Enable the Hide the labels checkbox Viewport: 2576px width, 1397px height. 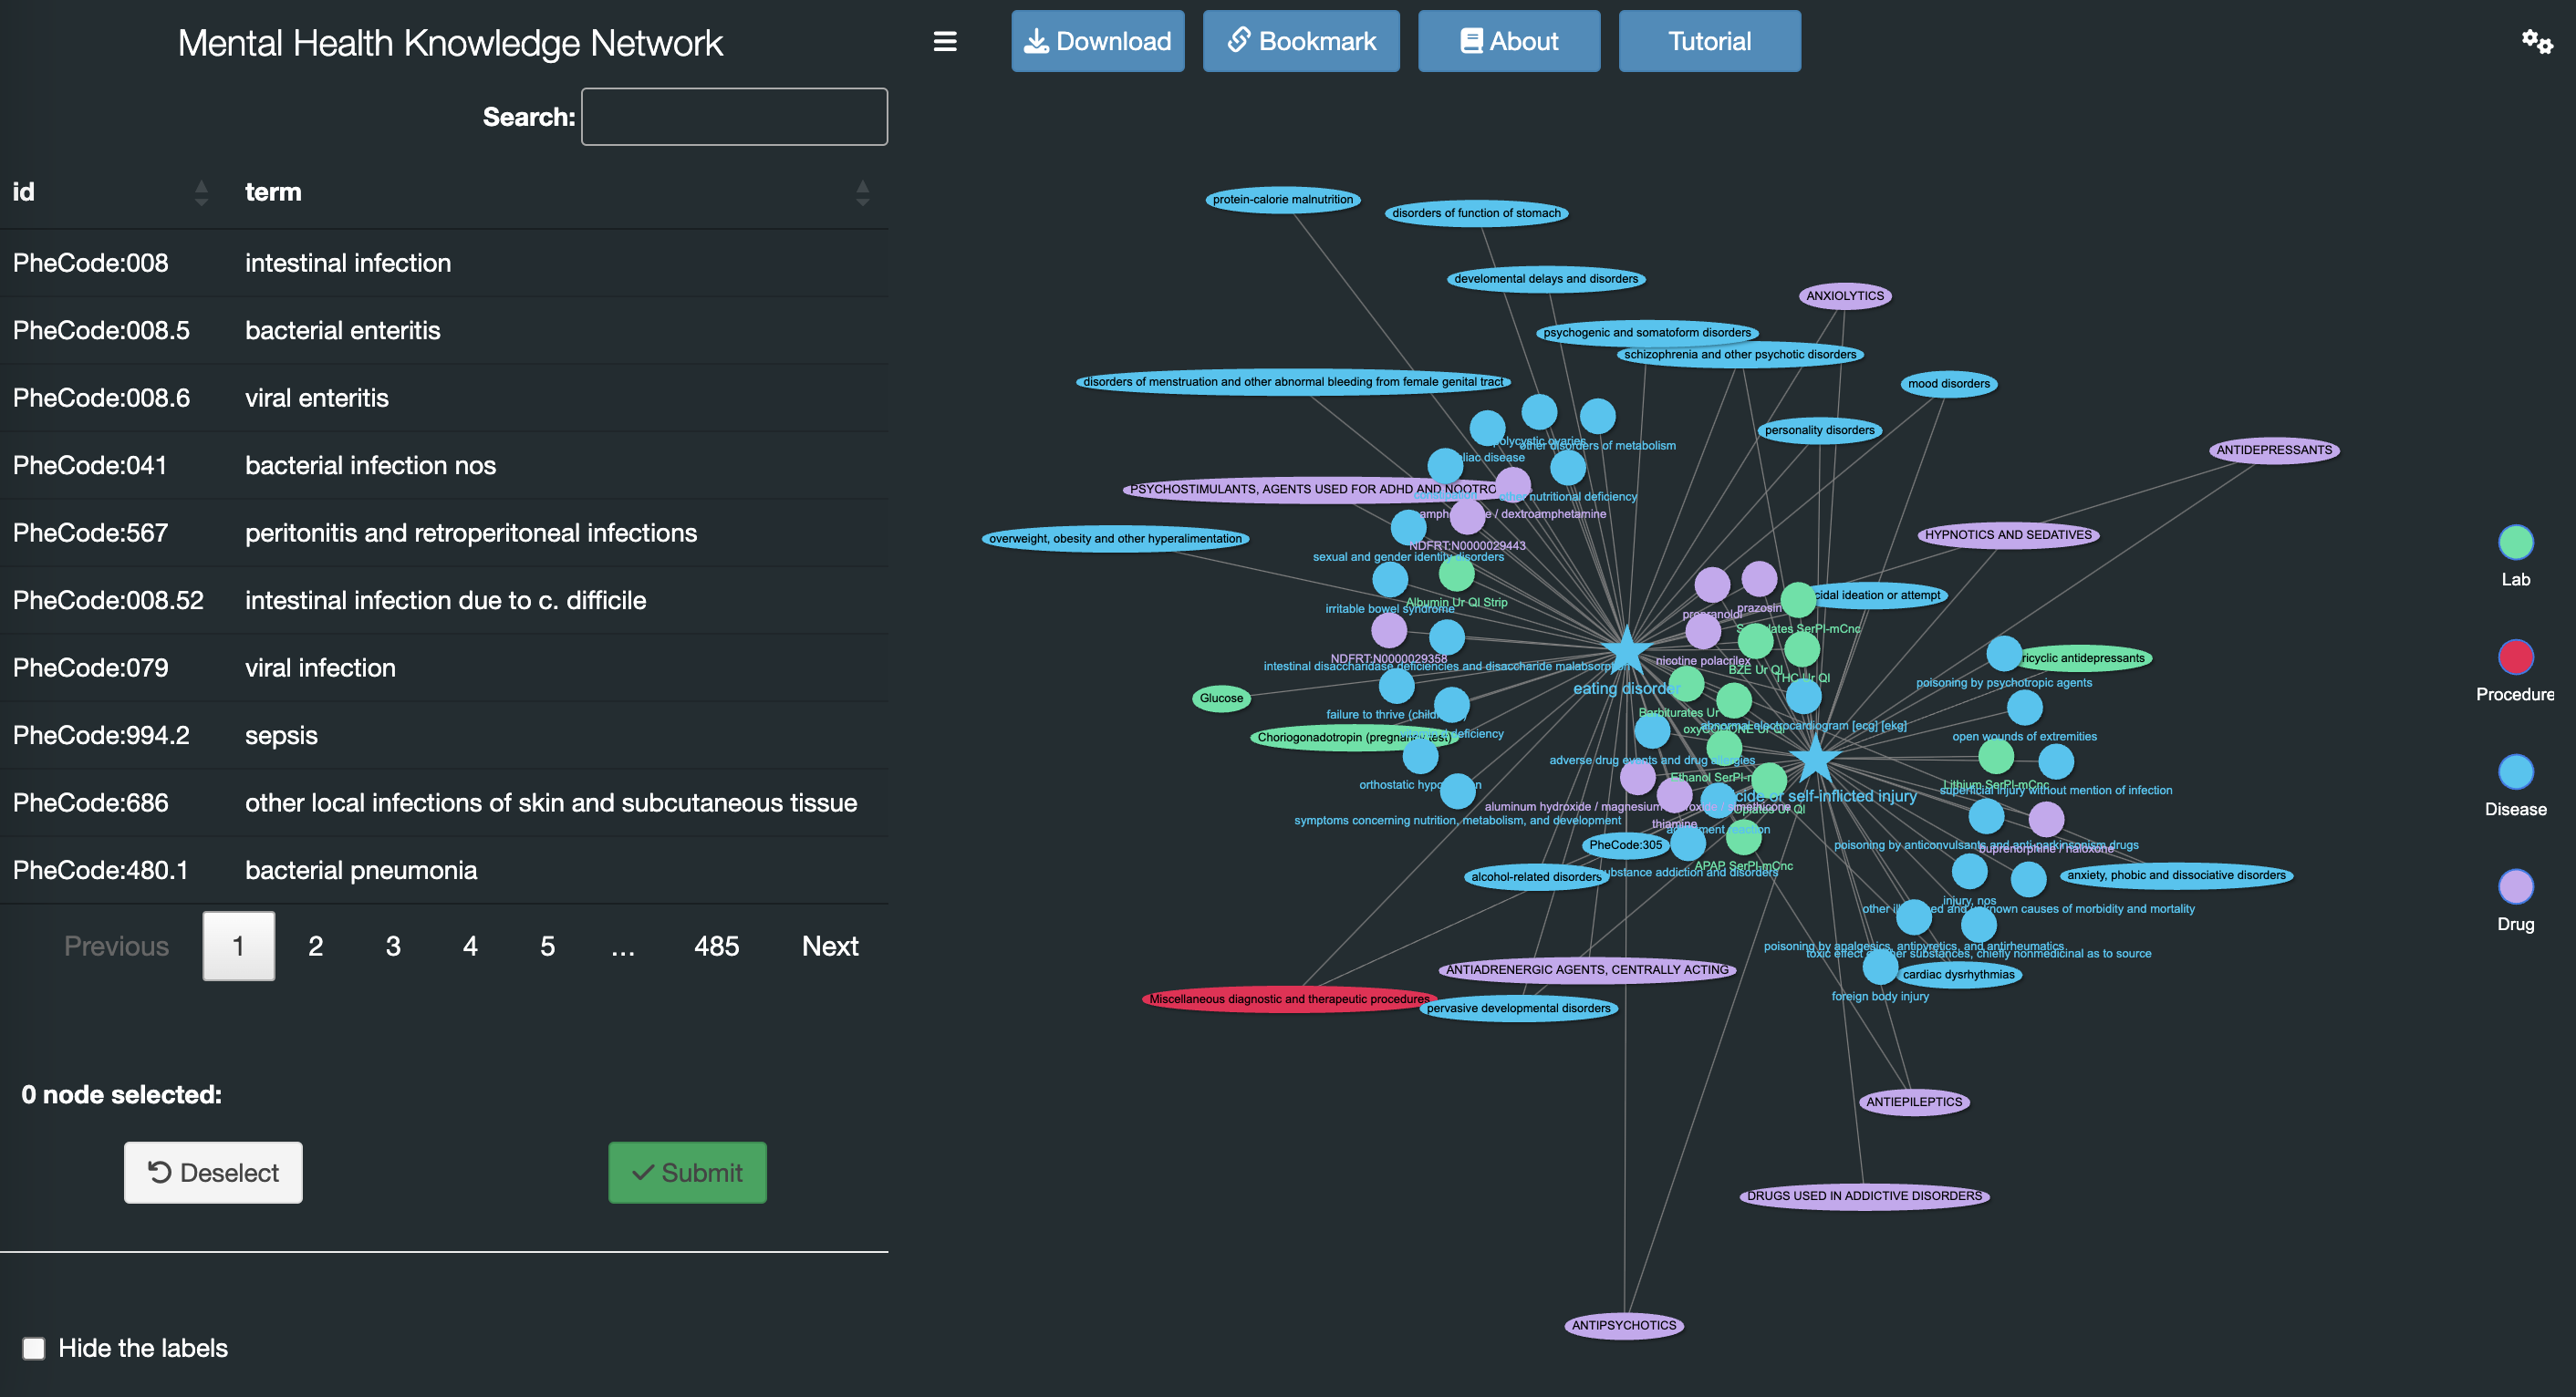tap(33, 1348)
